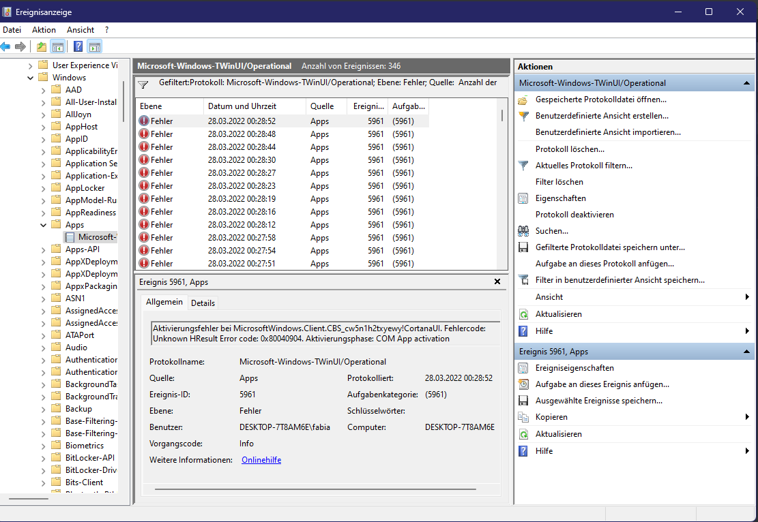This screenshot has height=522, width=758.
Task: Sort by Datum und Uhrzeit column header
Action: 254,106
